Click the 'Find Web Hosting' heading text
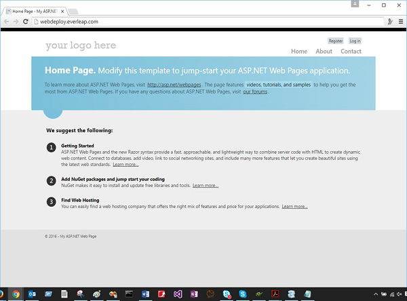 [x=80, y=200]
